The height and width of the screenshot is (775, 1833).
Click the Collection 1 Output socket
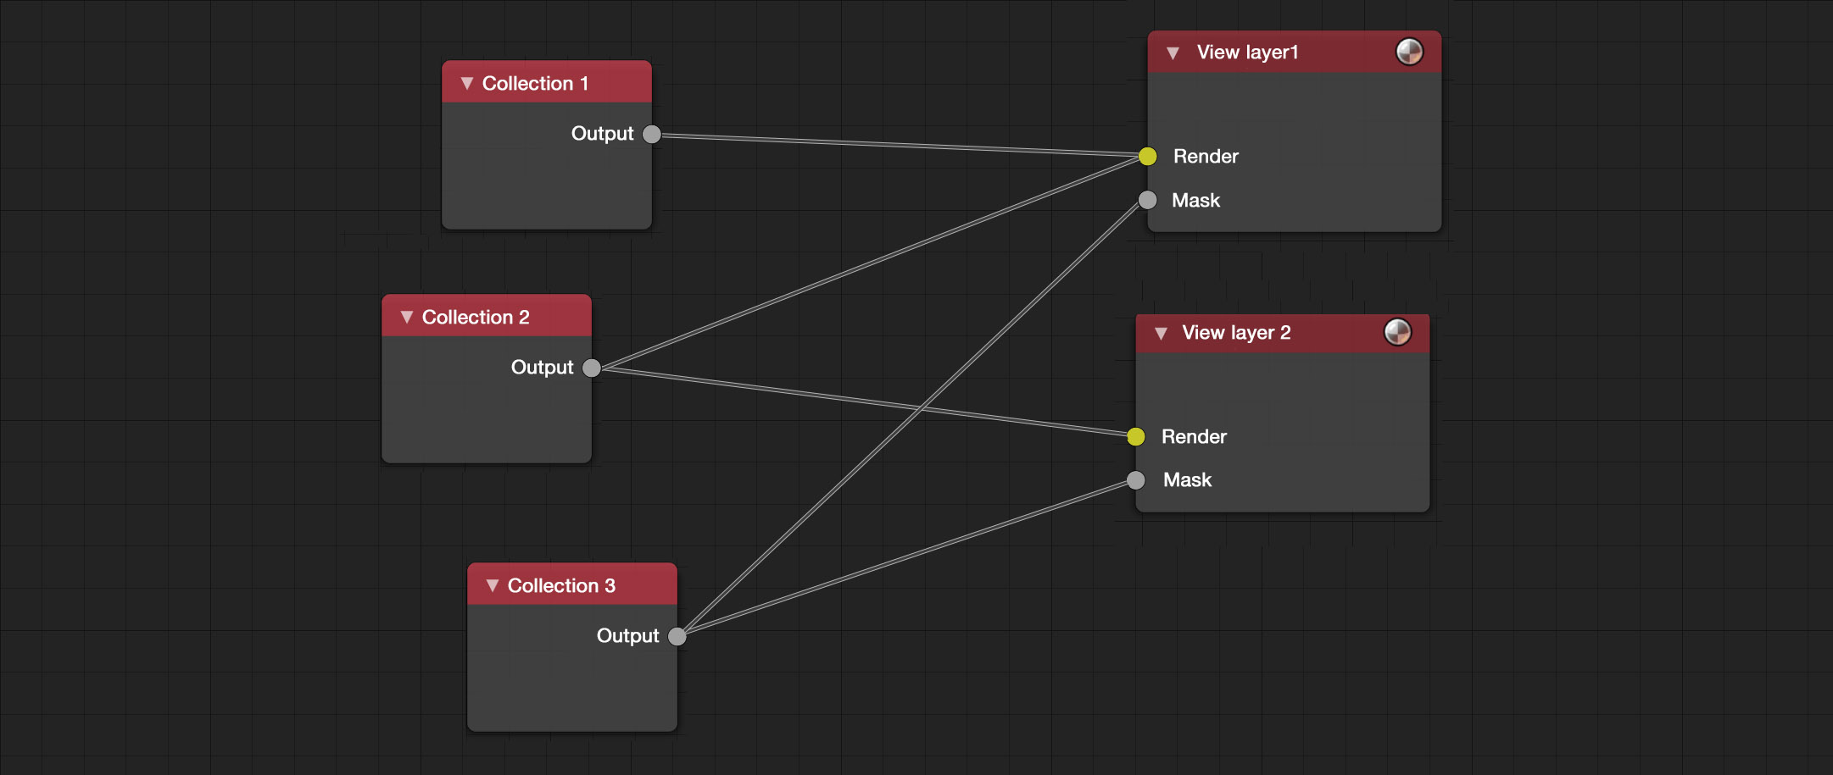pos(652,134)
